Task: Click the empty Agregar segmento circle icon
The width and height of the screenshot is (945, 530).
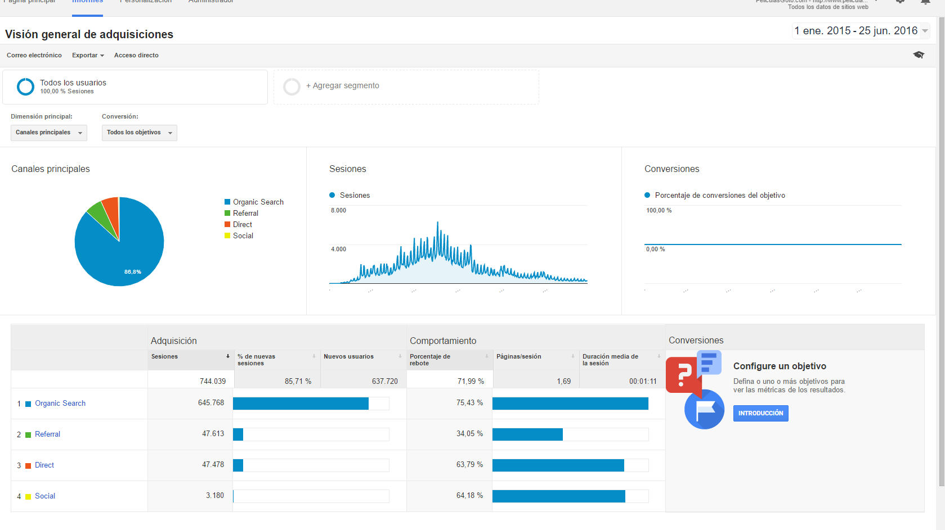Action: [x=292, y=87]
